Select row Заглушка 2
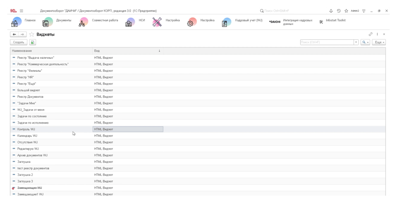This screenshot has width=397, height=203. [x=198, y=175]
